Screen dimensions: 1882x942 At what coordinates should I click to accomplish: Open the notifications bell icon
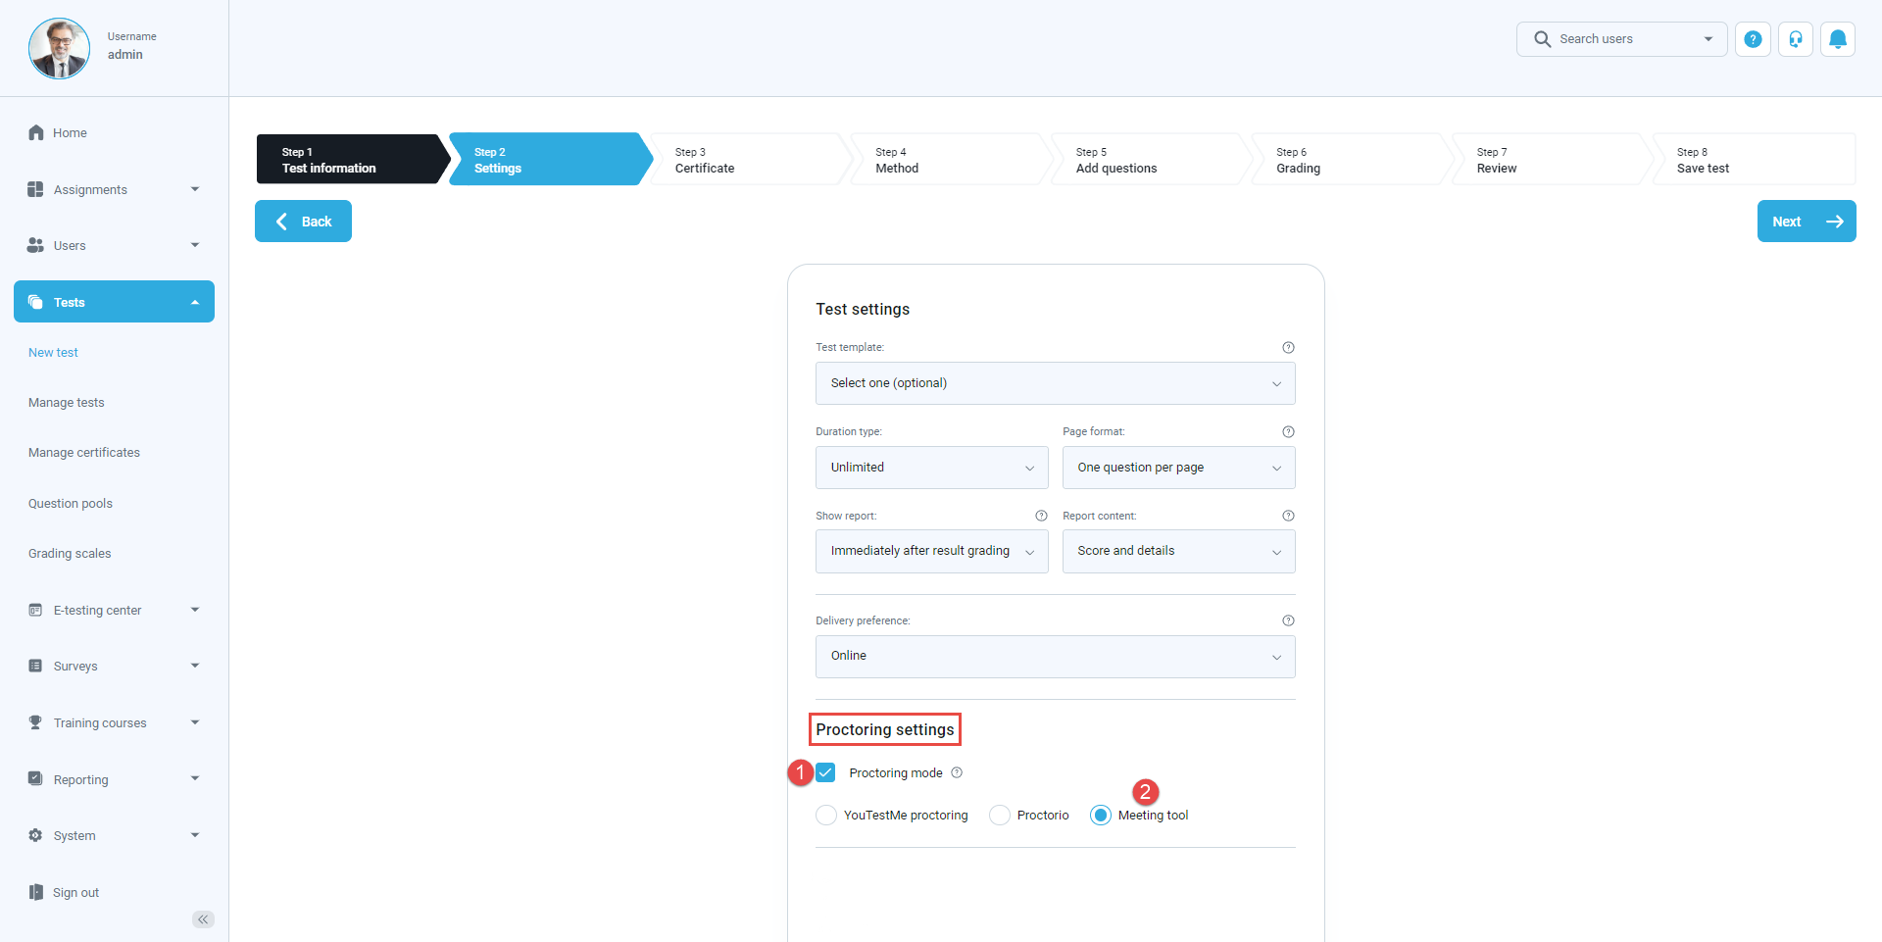pos(1838,39)
